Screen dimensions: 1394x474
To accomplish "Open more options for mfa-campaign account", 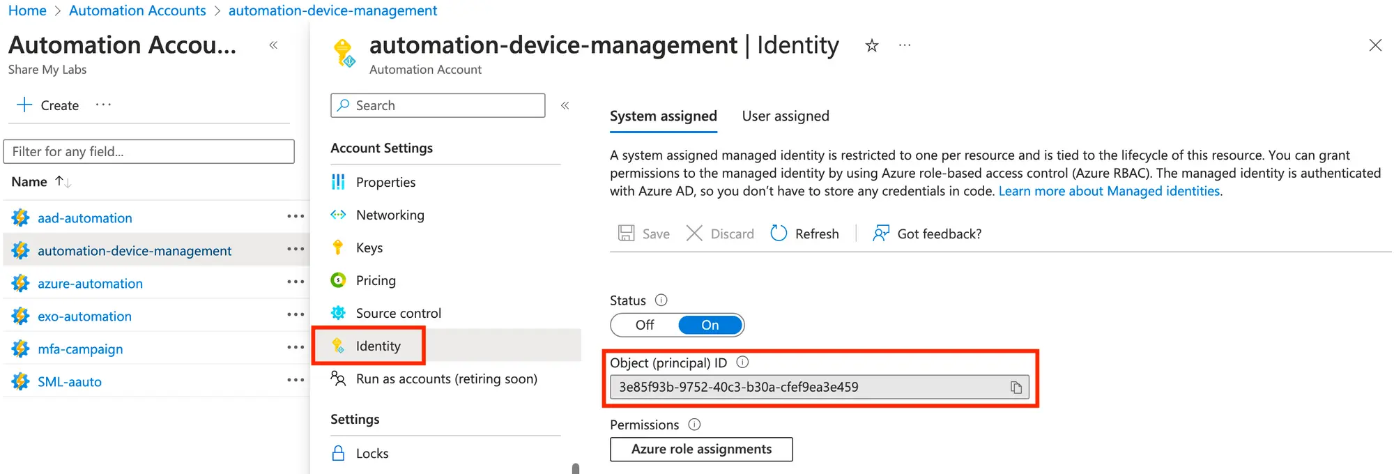I will pyautogui.click(x=296, y=348).
